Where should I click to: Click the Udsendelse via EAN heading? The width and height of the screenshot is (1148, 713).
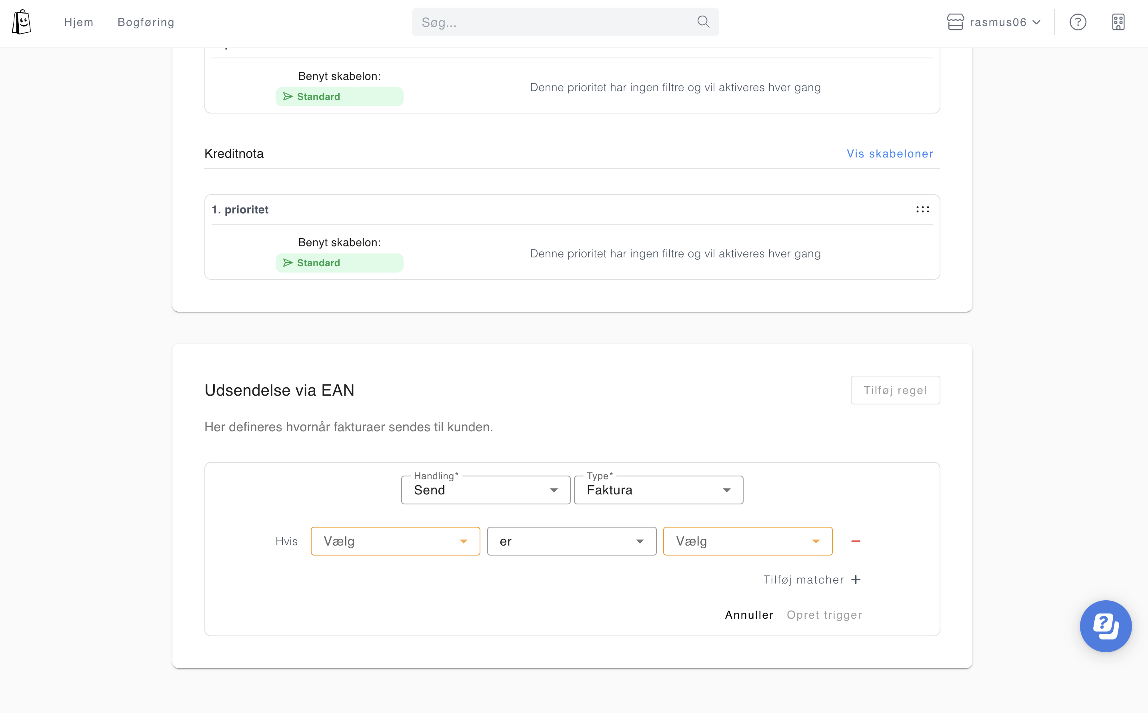point(279,390)
